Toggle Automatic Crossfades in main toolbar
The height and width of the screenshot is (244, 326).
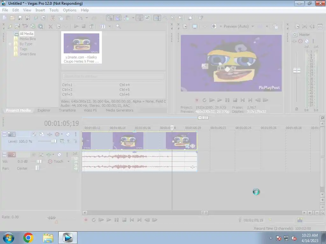click(118, 18)
